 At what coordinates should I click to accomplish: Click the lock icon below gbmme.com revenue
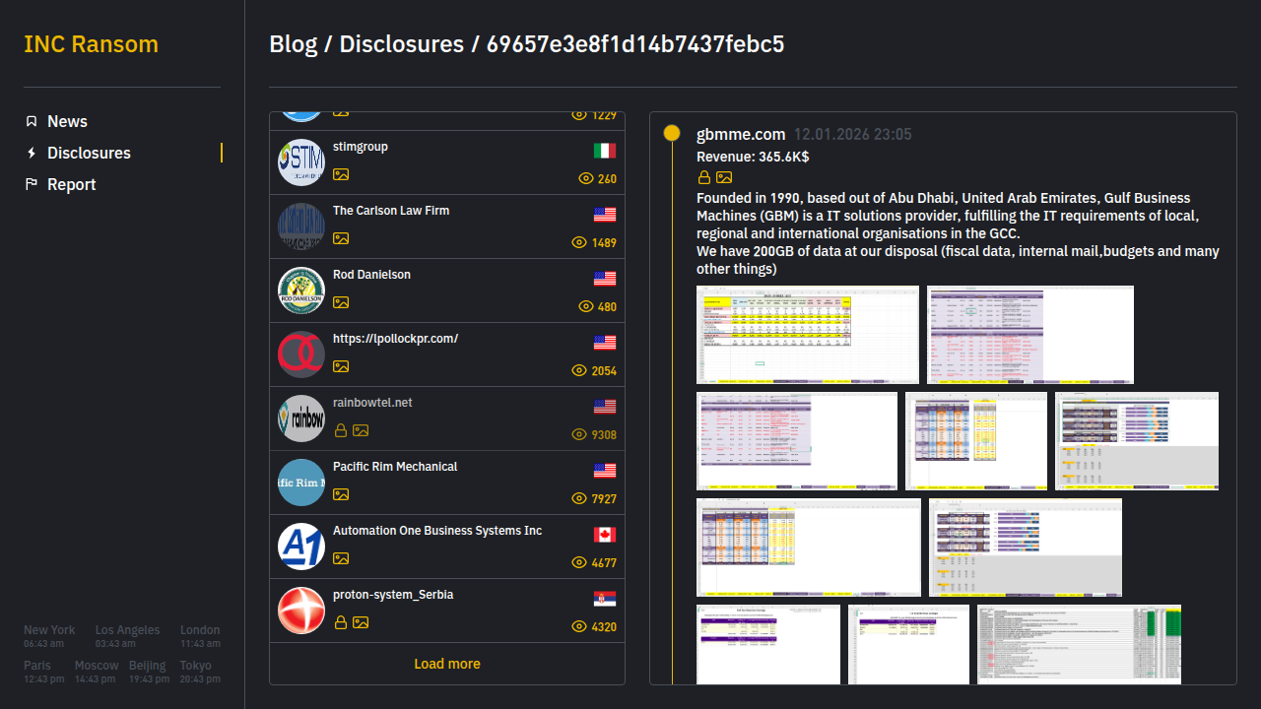[704, 177]
